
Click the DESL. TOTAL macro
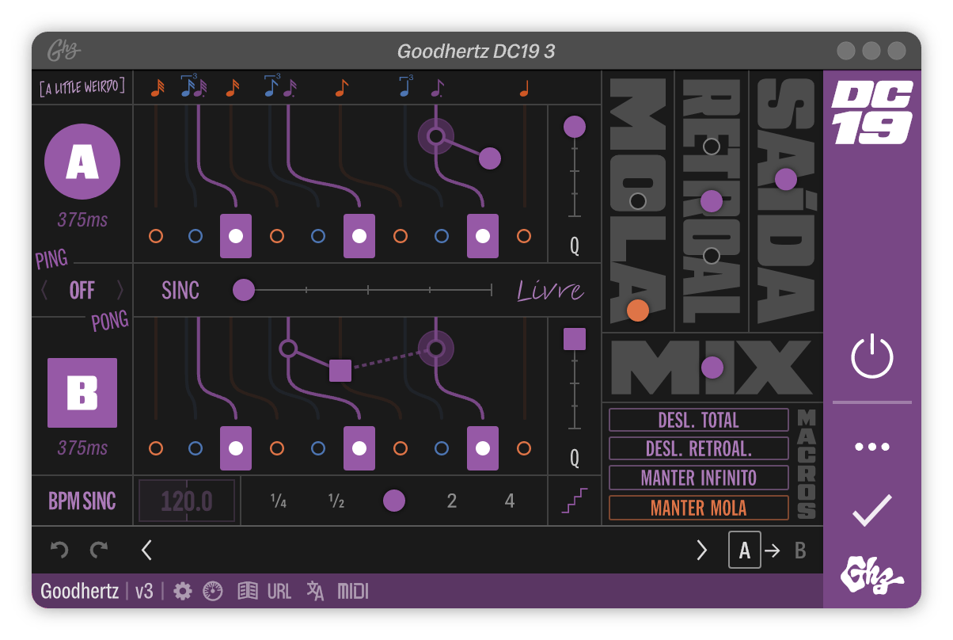point(699,420)
